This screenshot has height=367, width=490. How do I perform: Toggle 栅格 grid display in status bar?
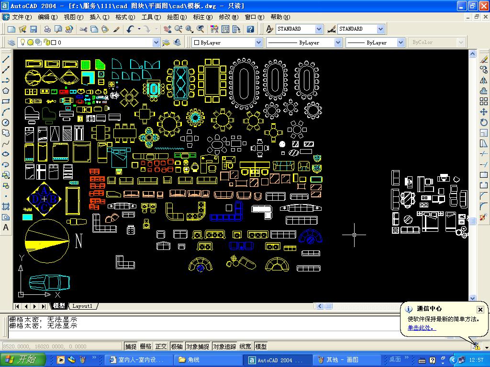click(x=145, y=346)
